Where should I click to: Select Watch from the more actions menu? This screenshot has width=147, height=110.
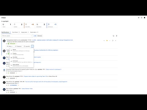21,50
